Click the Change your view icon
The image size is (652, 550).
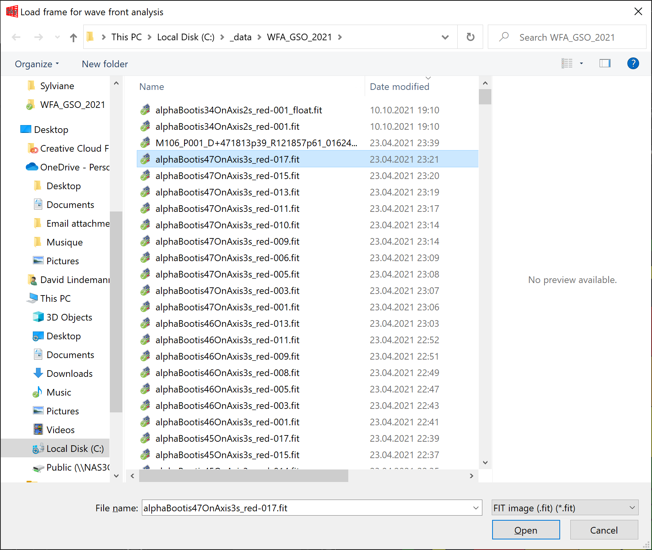(x=567, y=63)
